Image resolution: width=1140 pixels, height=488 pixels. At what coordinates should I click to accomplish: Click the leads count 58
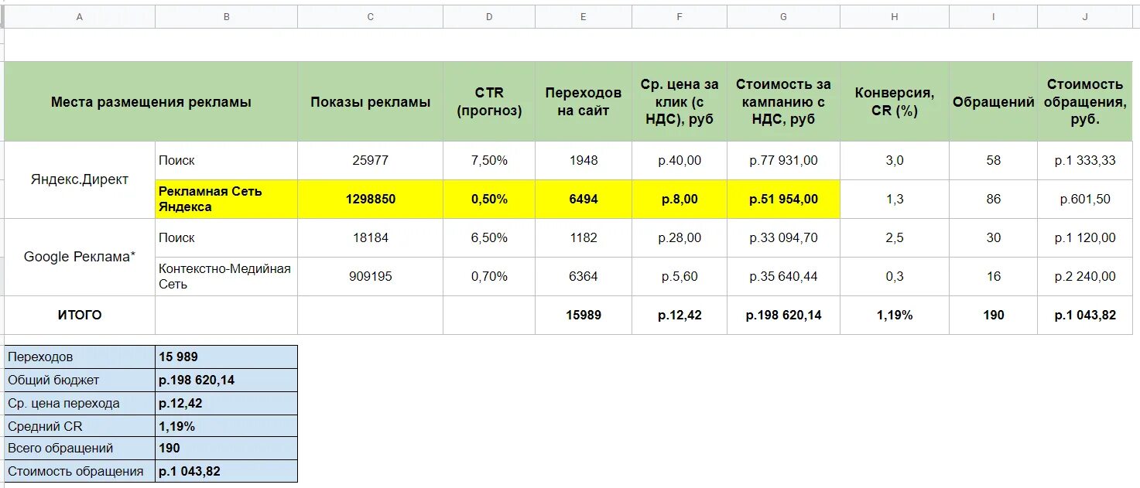tap(994, 160)
